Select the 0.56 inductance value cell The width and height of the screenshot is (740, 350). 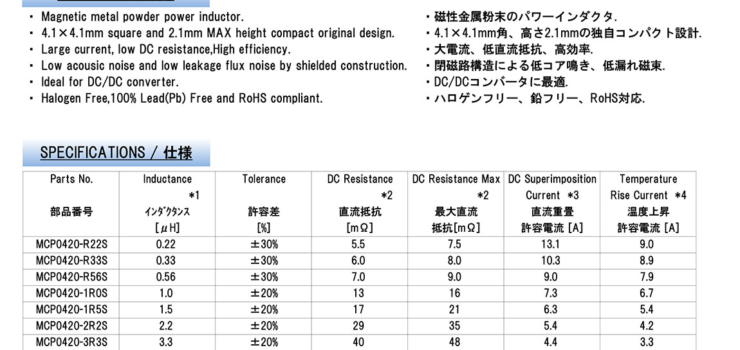point(166,277)
